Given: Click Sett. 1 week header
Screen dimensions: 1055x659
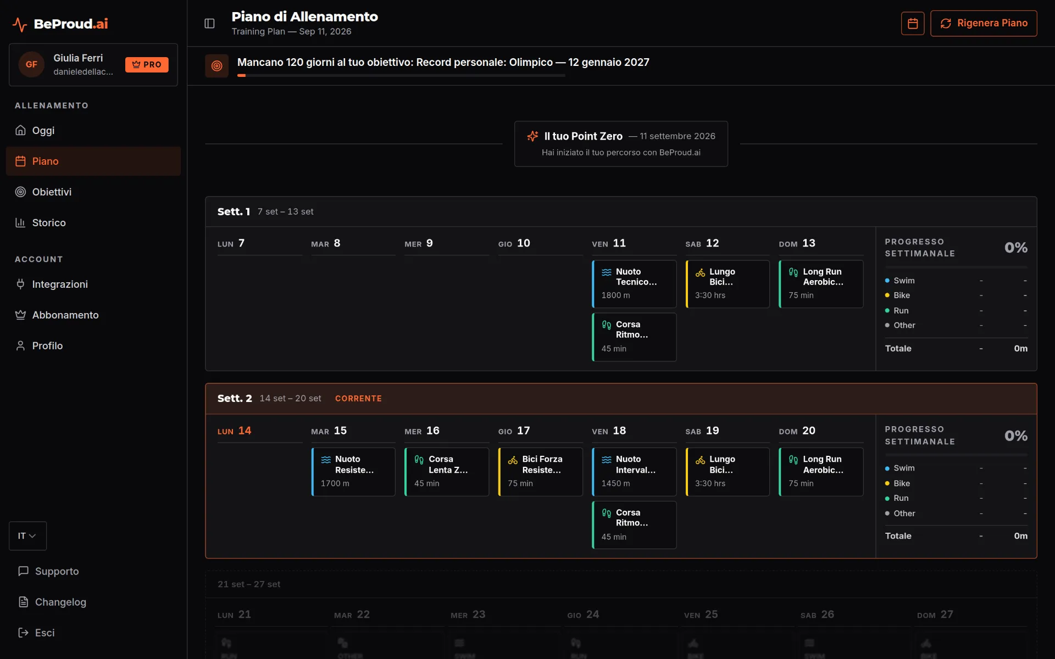Looking at the screenshot, I should pos(621,211).
